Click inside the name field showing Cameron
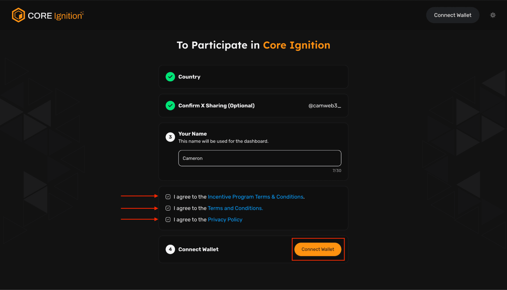Screen dimensions: 507x290 tap(259, 158)
